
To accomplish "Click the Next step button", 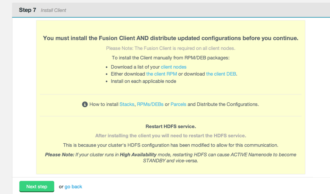I will 36,186.
